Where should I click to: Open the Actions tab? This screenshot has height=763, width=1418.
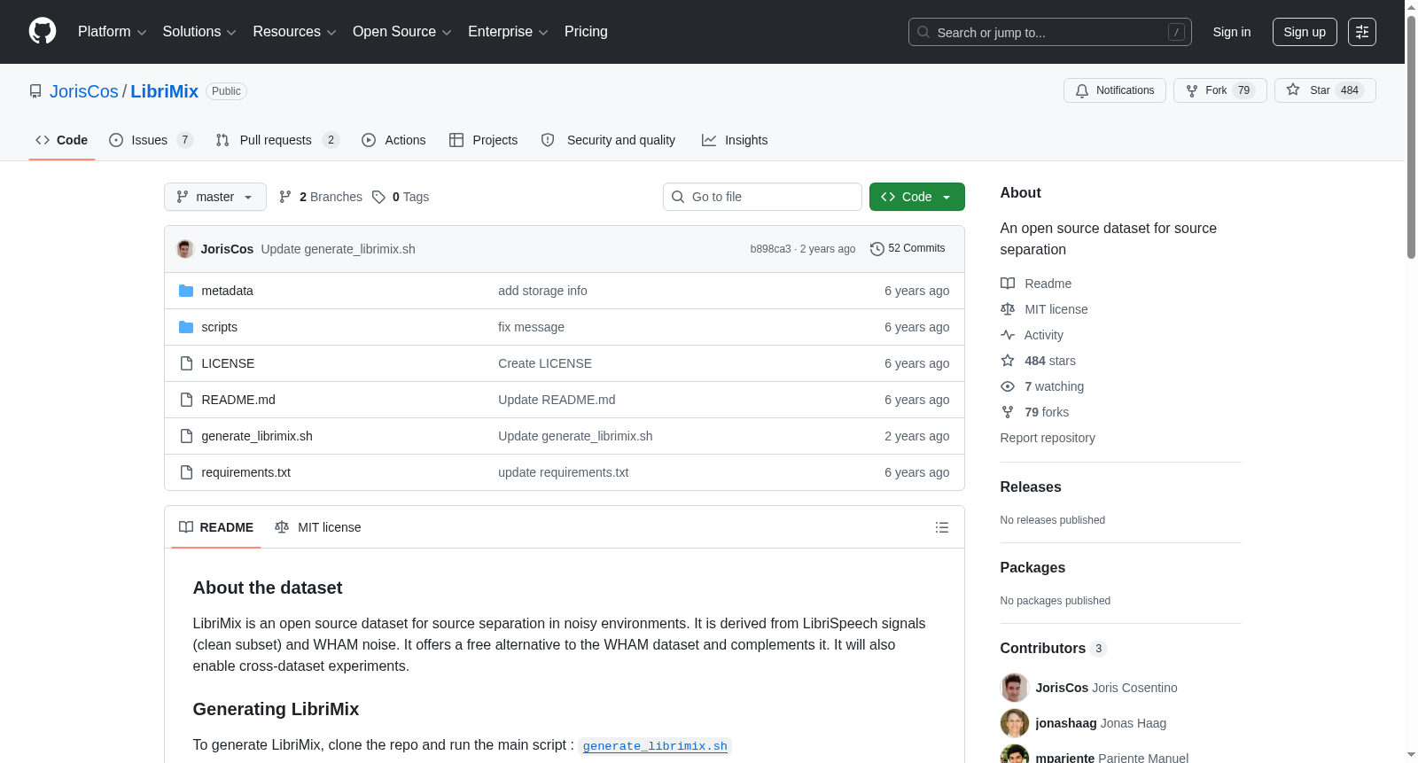[393, 140]
